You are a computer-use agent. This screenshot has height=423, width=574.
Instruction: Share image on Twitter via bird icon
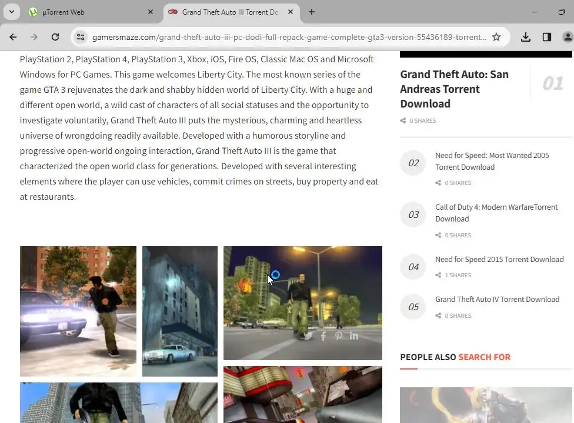click(308, 335)
